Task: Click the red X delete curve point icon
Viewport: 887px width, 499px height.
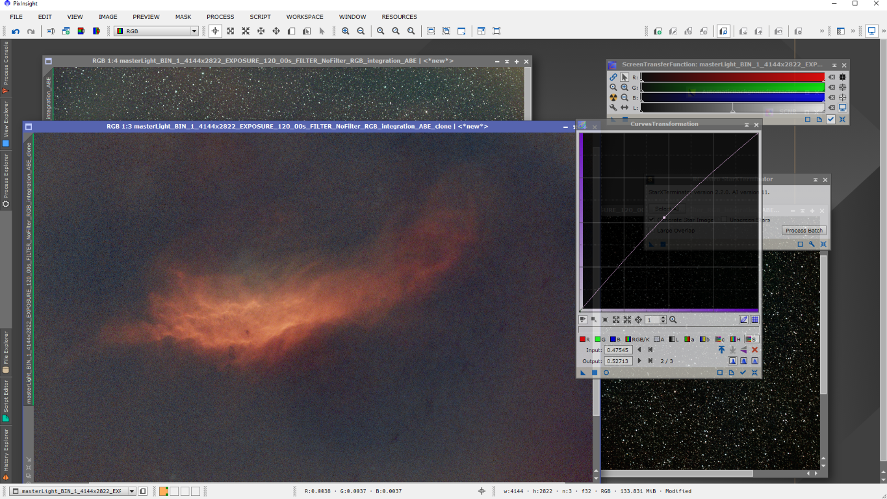Action: (x=754, y=350)
